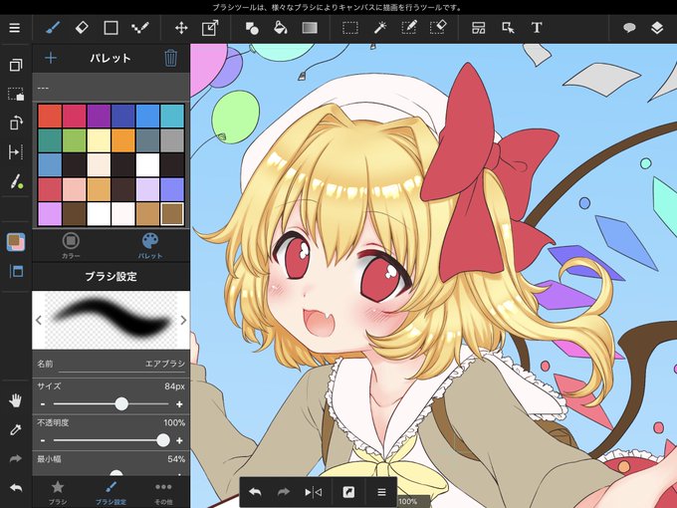Click the サイズ slider track

111,404
